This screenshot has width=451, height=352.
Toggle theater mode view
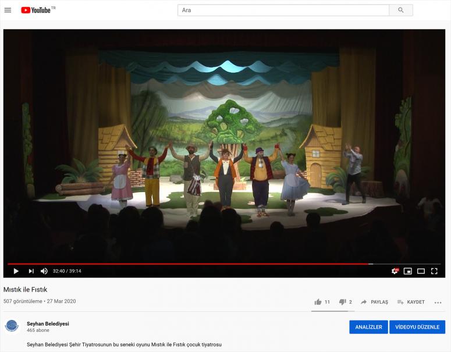421,271
